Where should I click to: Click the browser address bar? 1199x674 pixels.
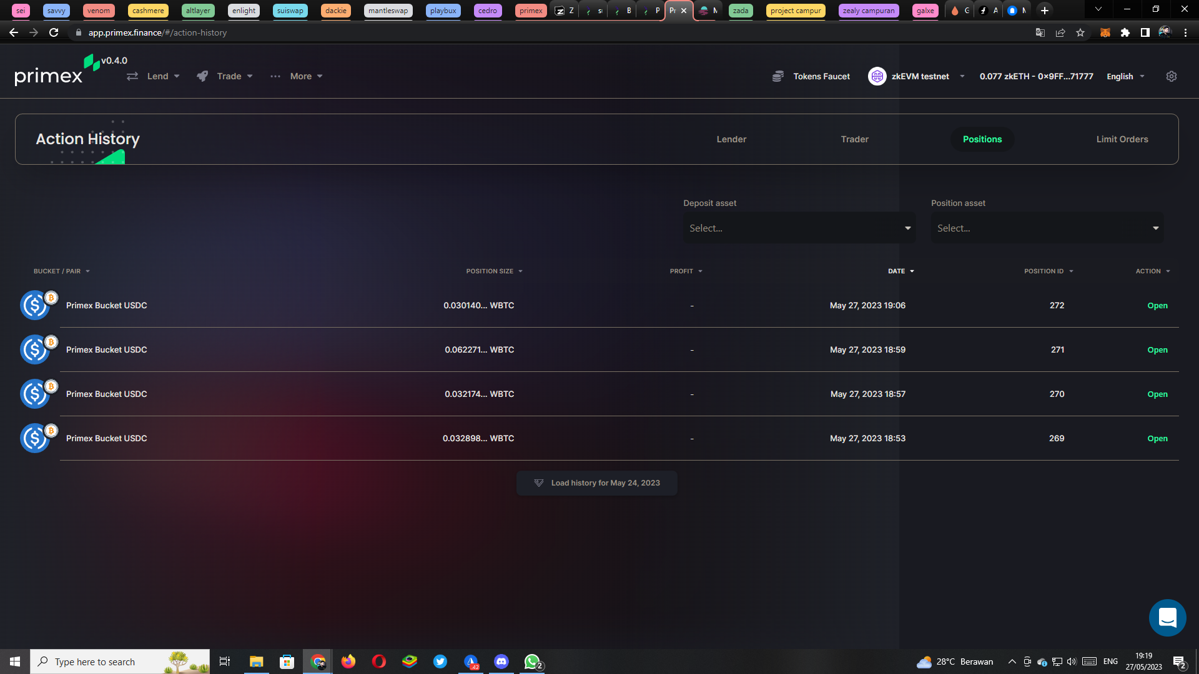point(550,32)
